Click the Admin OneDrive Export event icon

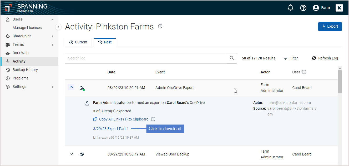tap(82, 88)
